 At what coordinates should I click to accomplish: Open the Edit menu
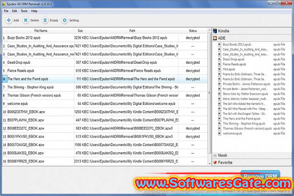point(14,11)
